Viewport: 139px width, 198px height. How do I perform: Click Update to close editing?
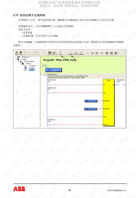pos(70,53)
